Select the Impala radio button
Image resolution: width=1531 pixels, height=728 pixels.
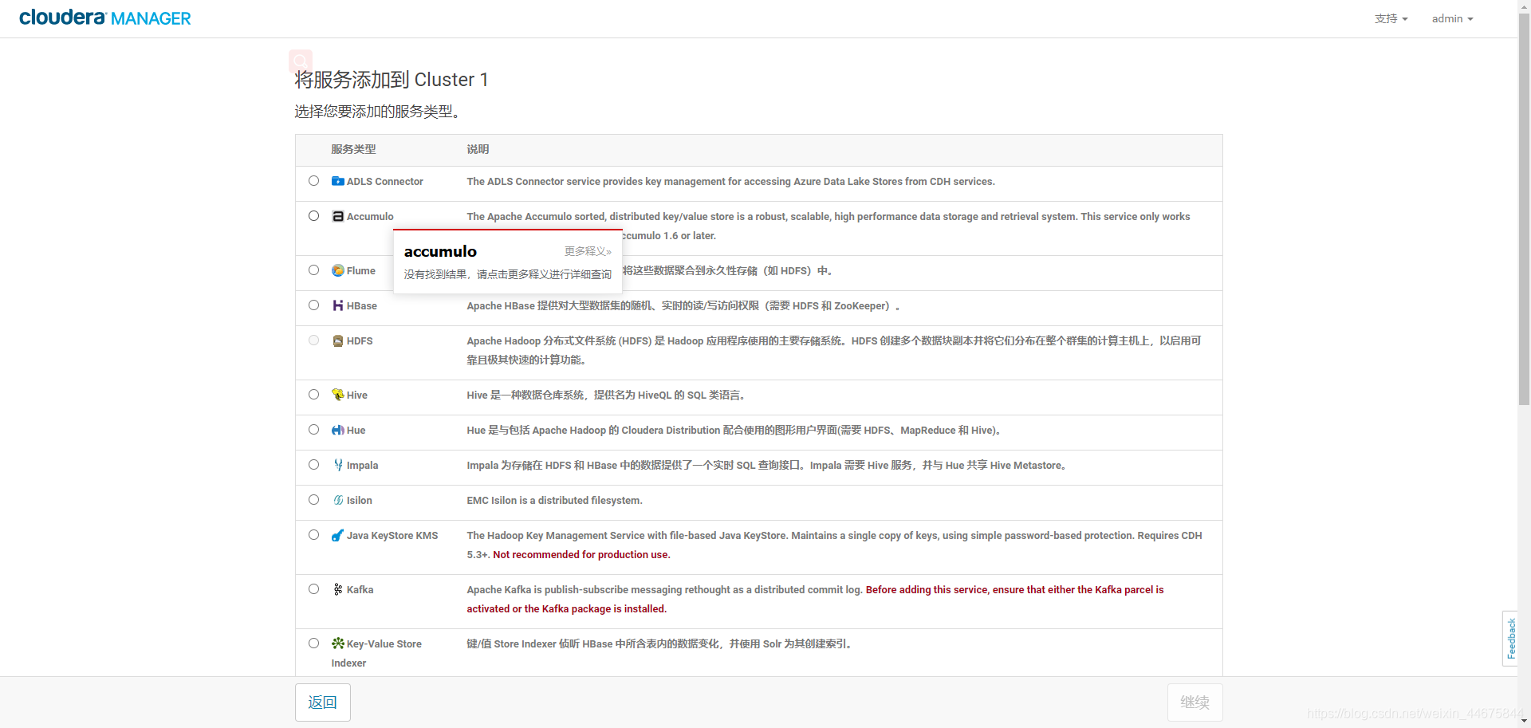tap(314, 465)
